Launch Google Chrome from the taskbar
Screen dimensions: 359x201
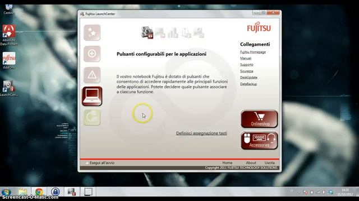click(39, 192)
